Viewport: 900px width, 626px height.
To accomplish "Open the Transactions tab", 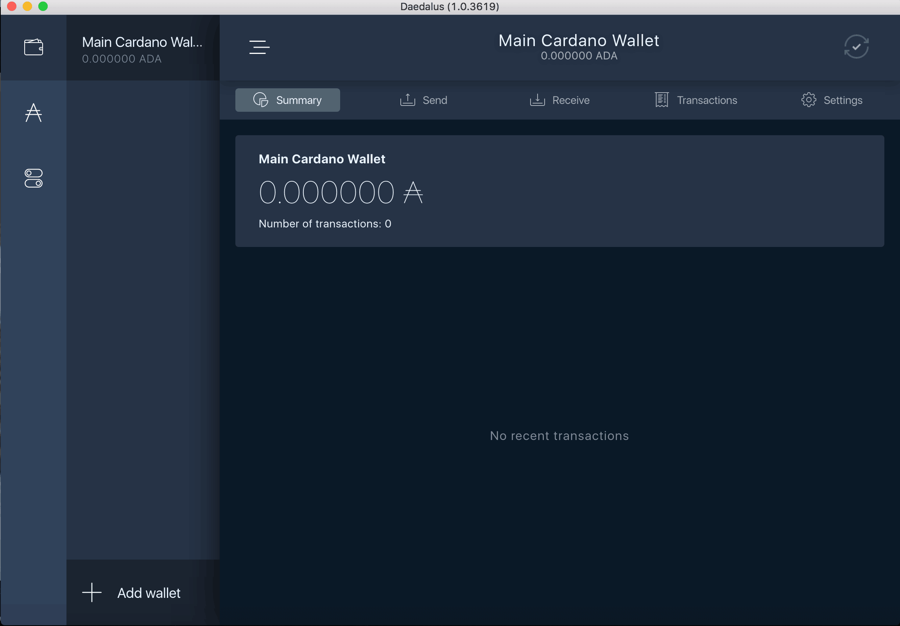I will [x=696, y=100].
